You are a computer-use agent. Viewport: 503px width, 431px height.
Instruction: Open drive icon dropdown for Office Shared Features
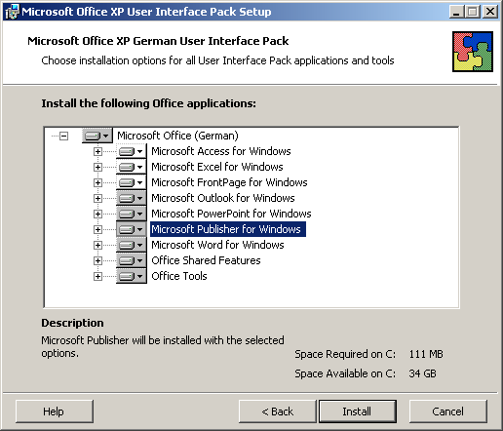[132, 260]
